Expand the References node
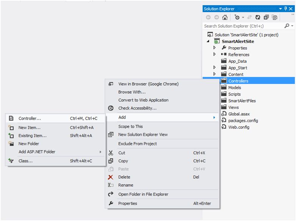Viewport: 296px width, 221px height. point(215,54)
